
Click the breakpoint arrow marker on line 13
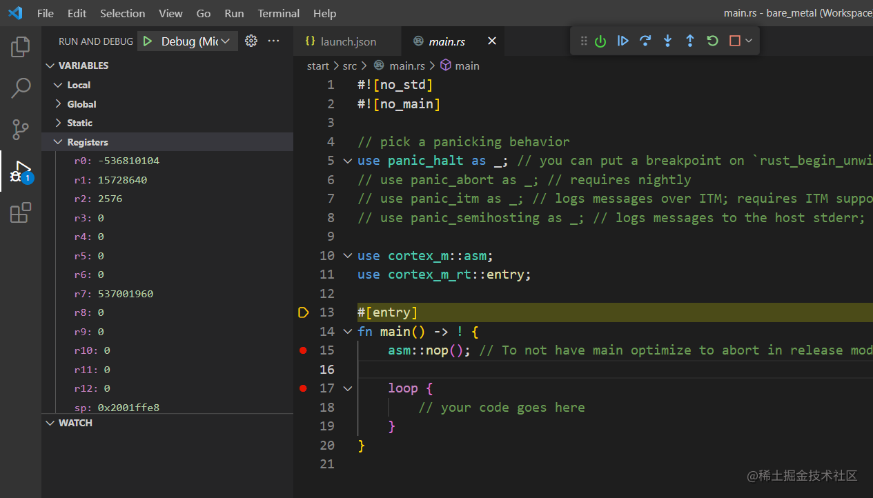tap(302, 312)
